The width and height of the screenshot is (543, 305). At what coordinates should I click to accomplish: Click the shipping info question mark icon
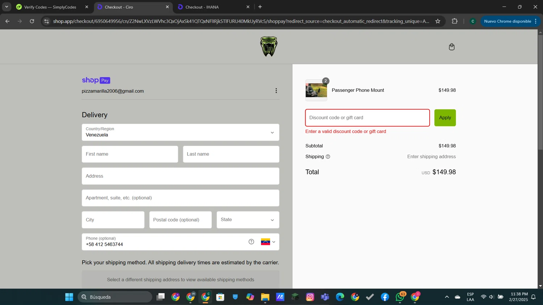tap(328, 157)
